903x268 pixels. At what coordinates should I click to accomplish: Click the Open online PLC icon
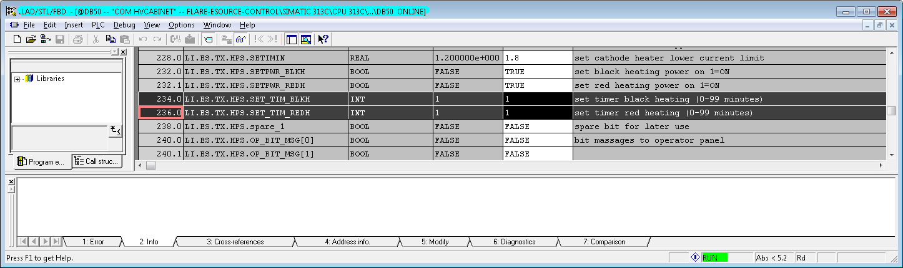click(46, 39)
